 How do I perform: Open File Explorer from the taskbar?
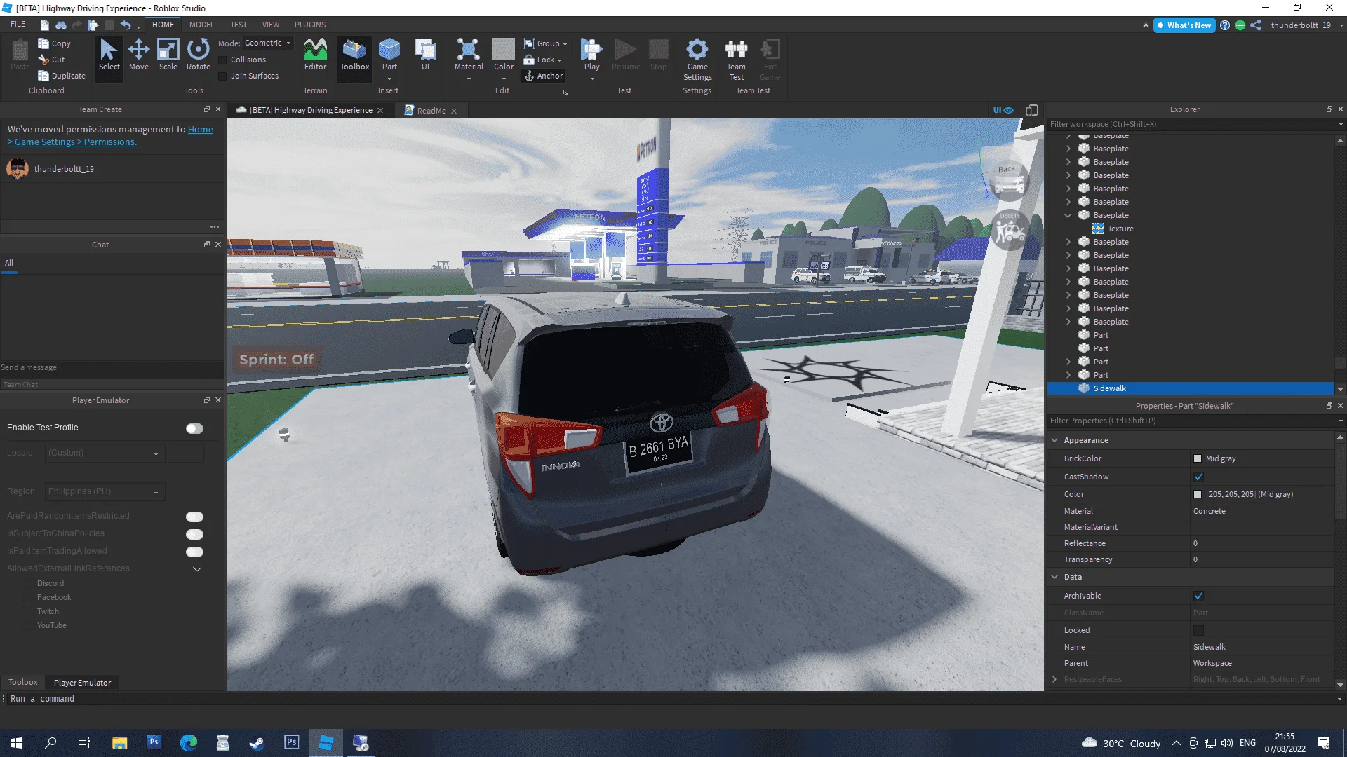[119, 743]
